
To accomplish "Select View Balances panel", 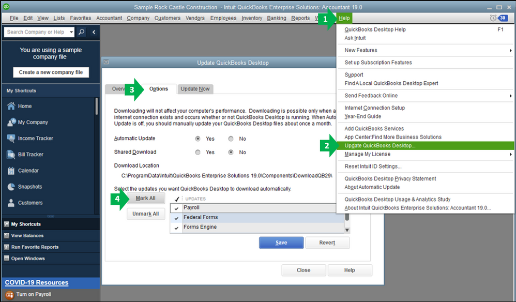I will [51, 235].
